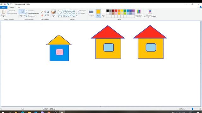Click the rectangular Select tool icon
This screenshot has height=113, width=202.
point(22,12)
